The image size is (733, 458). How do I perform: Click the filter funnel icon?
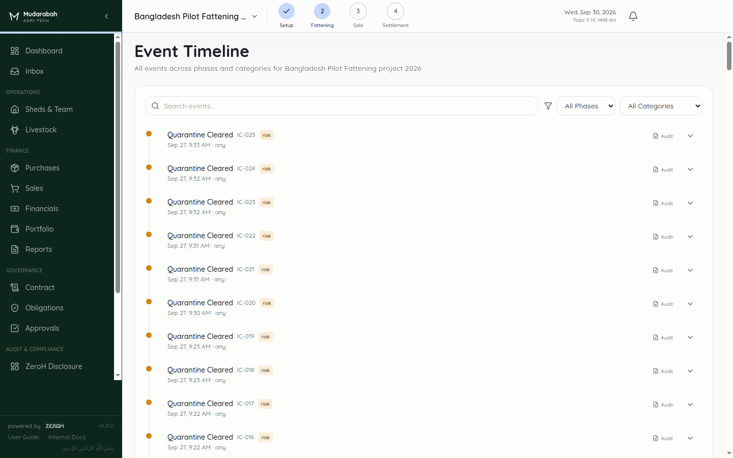pos(548,106)
